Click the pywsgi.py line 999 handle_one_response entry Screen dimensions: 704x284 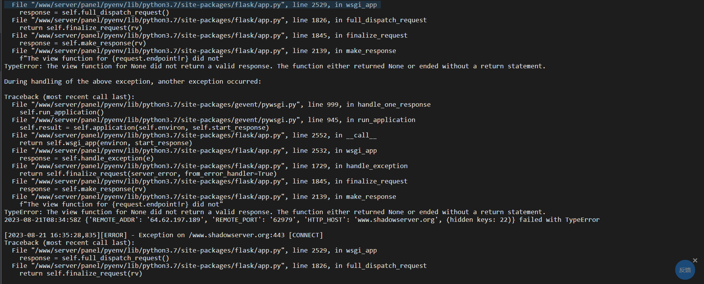tap(221, 104)
